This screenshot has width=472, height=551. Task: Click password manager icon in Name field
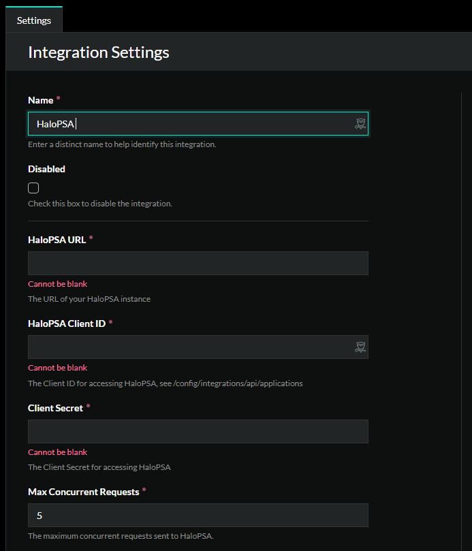click(x=360, y=124)
